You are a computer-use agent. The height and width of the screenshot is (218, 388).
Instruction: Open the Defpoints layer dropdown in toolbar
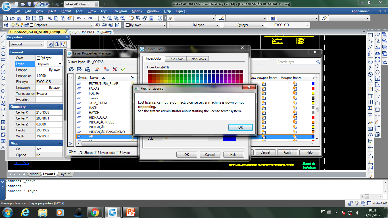(x=92, y=25)
